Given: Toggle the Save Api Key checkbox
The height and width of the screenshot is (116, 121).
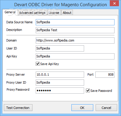Looking at the screenshot, I should pyautogui.click(x=37, y=64).
